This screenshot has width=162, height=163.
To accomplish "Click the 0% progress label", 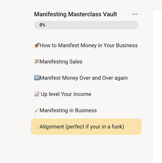I will (42, 25).
